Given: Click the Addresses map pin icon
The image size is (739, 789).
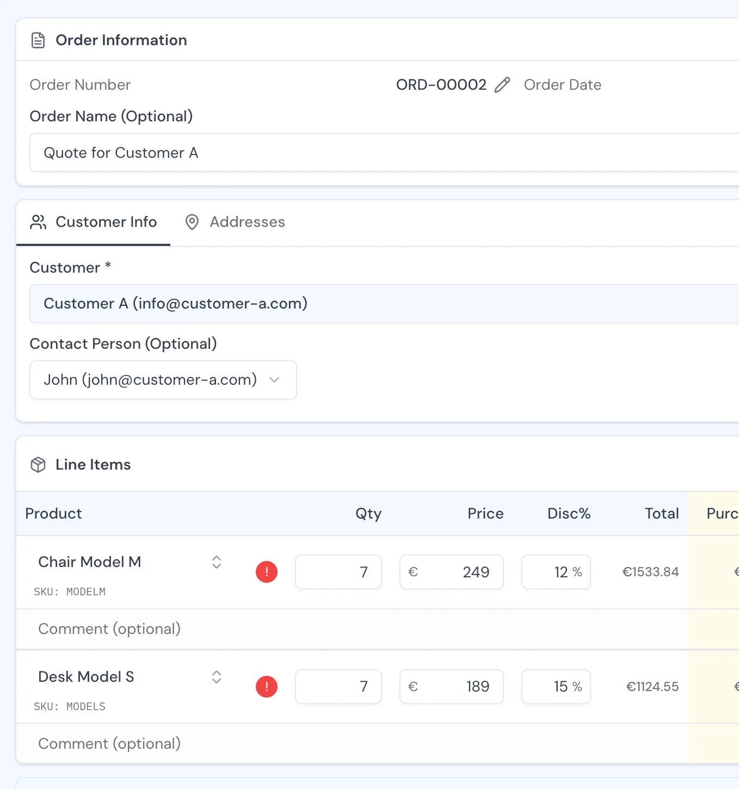Looking at the screenshot, I should [x=192, y=222].
